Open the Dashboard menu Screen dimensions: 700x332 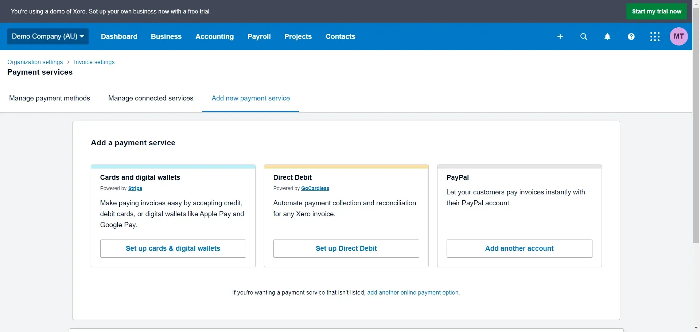pos(119,36)
